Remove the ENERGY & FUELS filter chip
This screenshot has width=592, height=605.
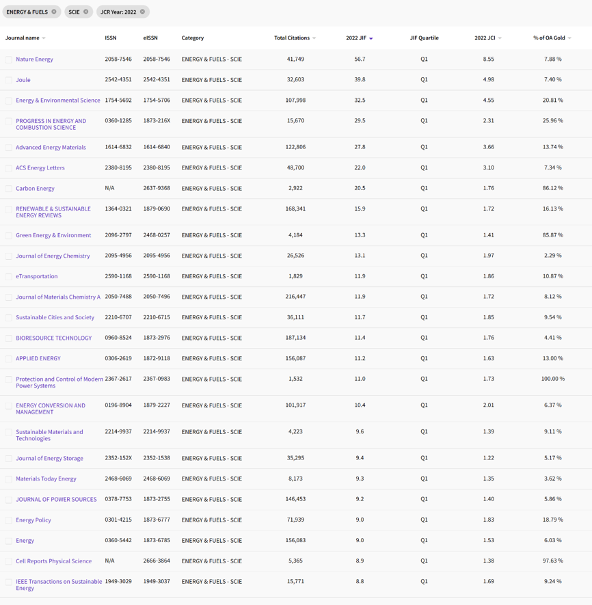tap(54, 12)
